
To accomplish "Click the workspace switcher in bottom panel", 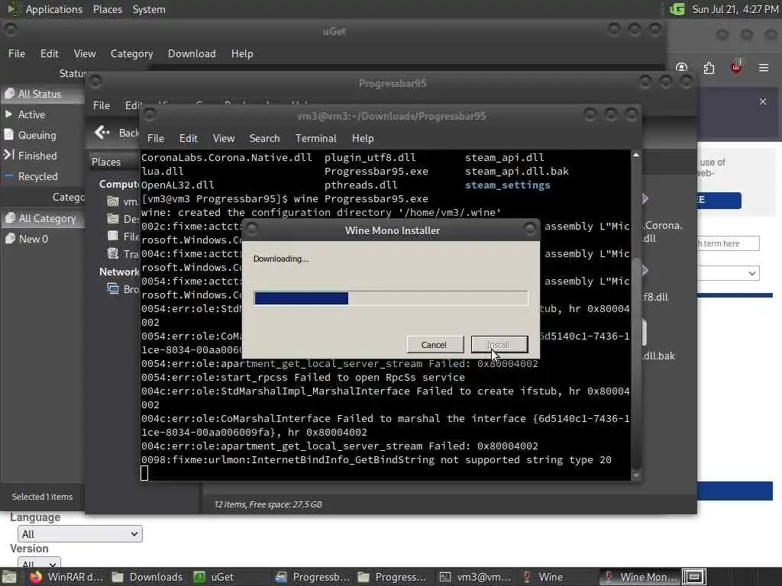I will tap(694, 577).
